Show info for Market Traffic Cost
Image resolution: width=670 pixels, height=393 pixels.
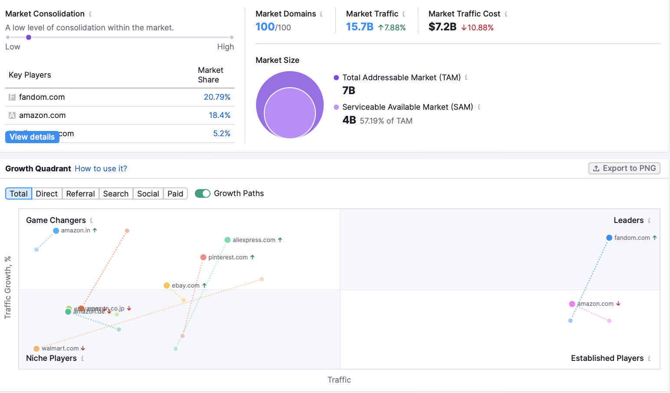point(506,14)
